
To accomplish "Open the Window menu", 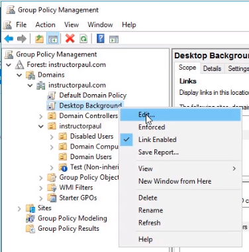I will [x=100, y=25].
